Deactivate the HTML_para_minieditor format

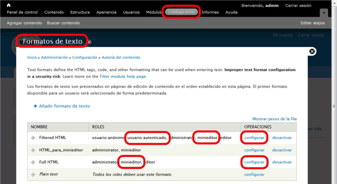pos(282,150)
